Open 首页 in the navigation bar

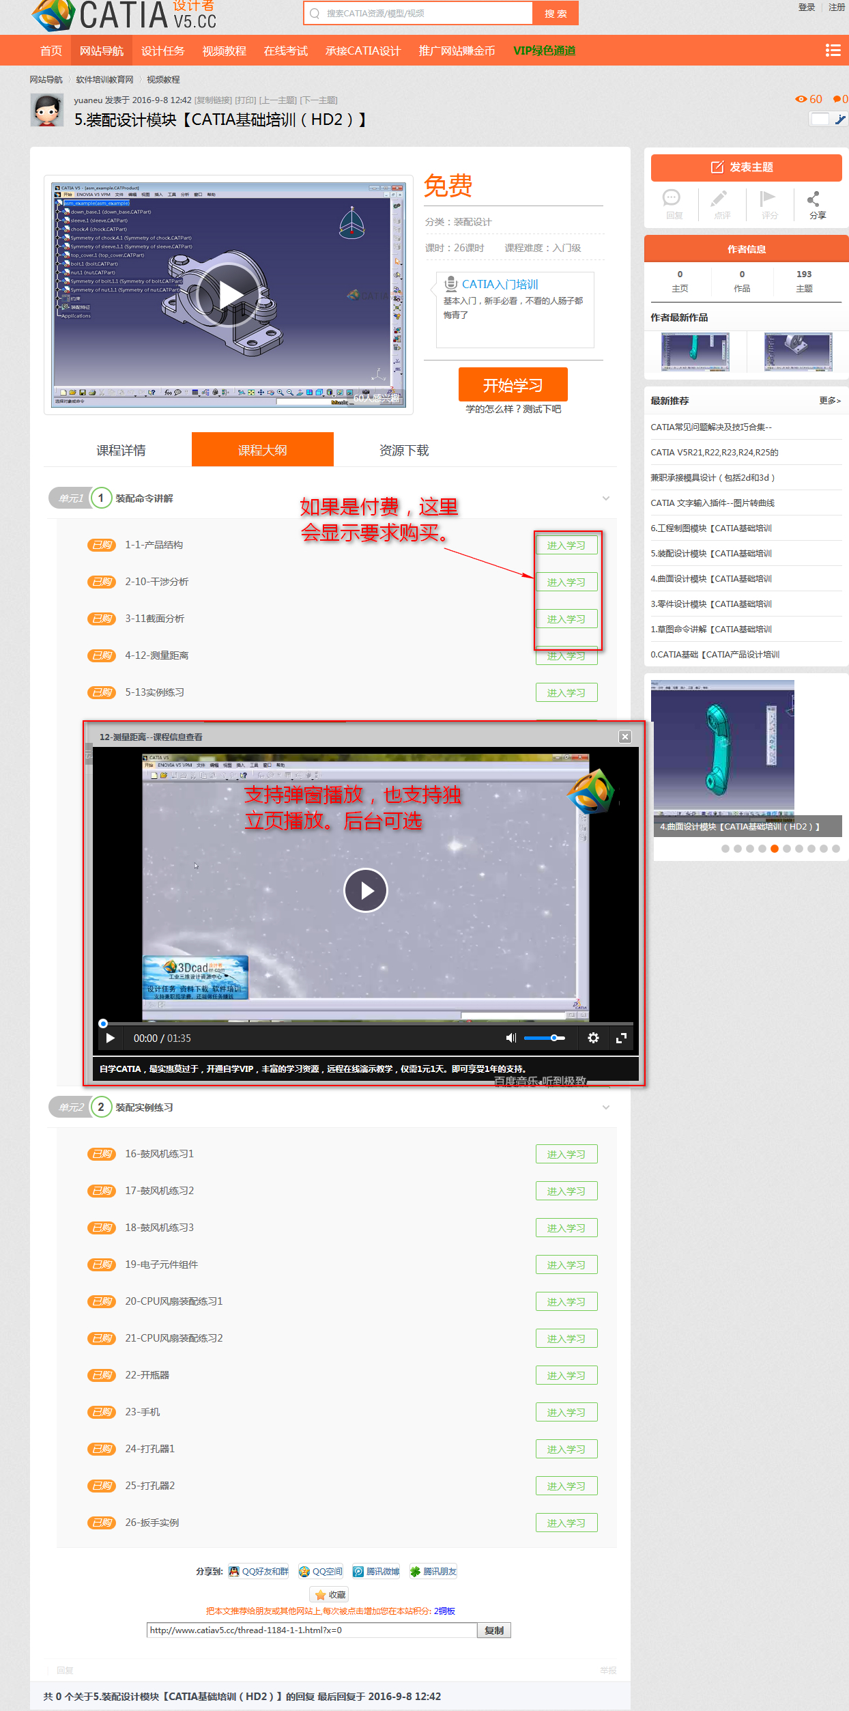(51, 51)
